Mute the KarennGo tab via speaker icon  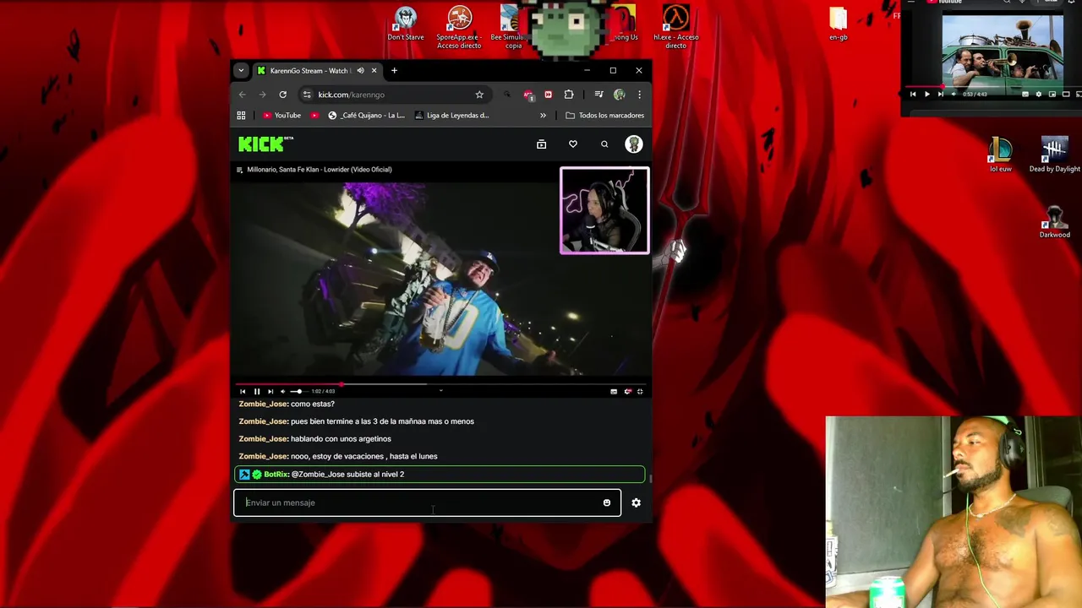coord(360,71)
